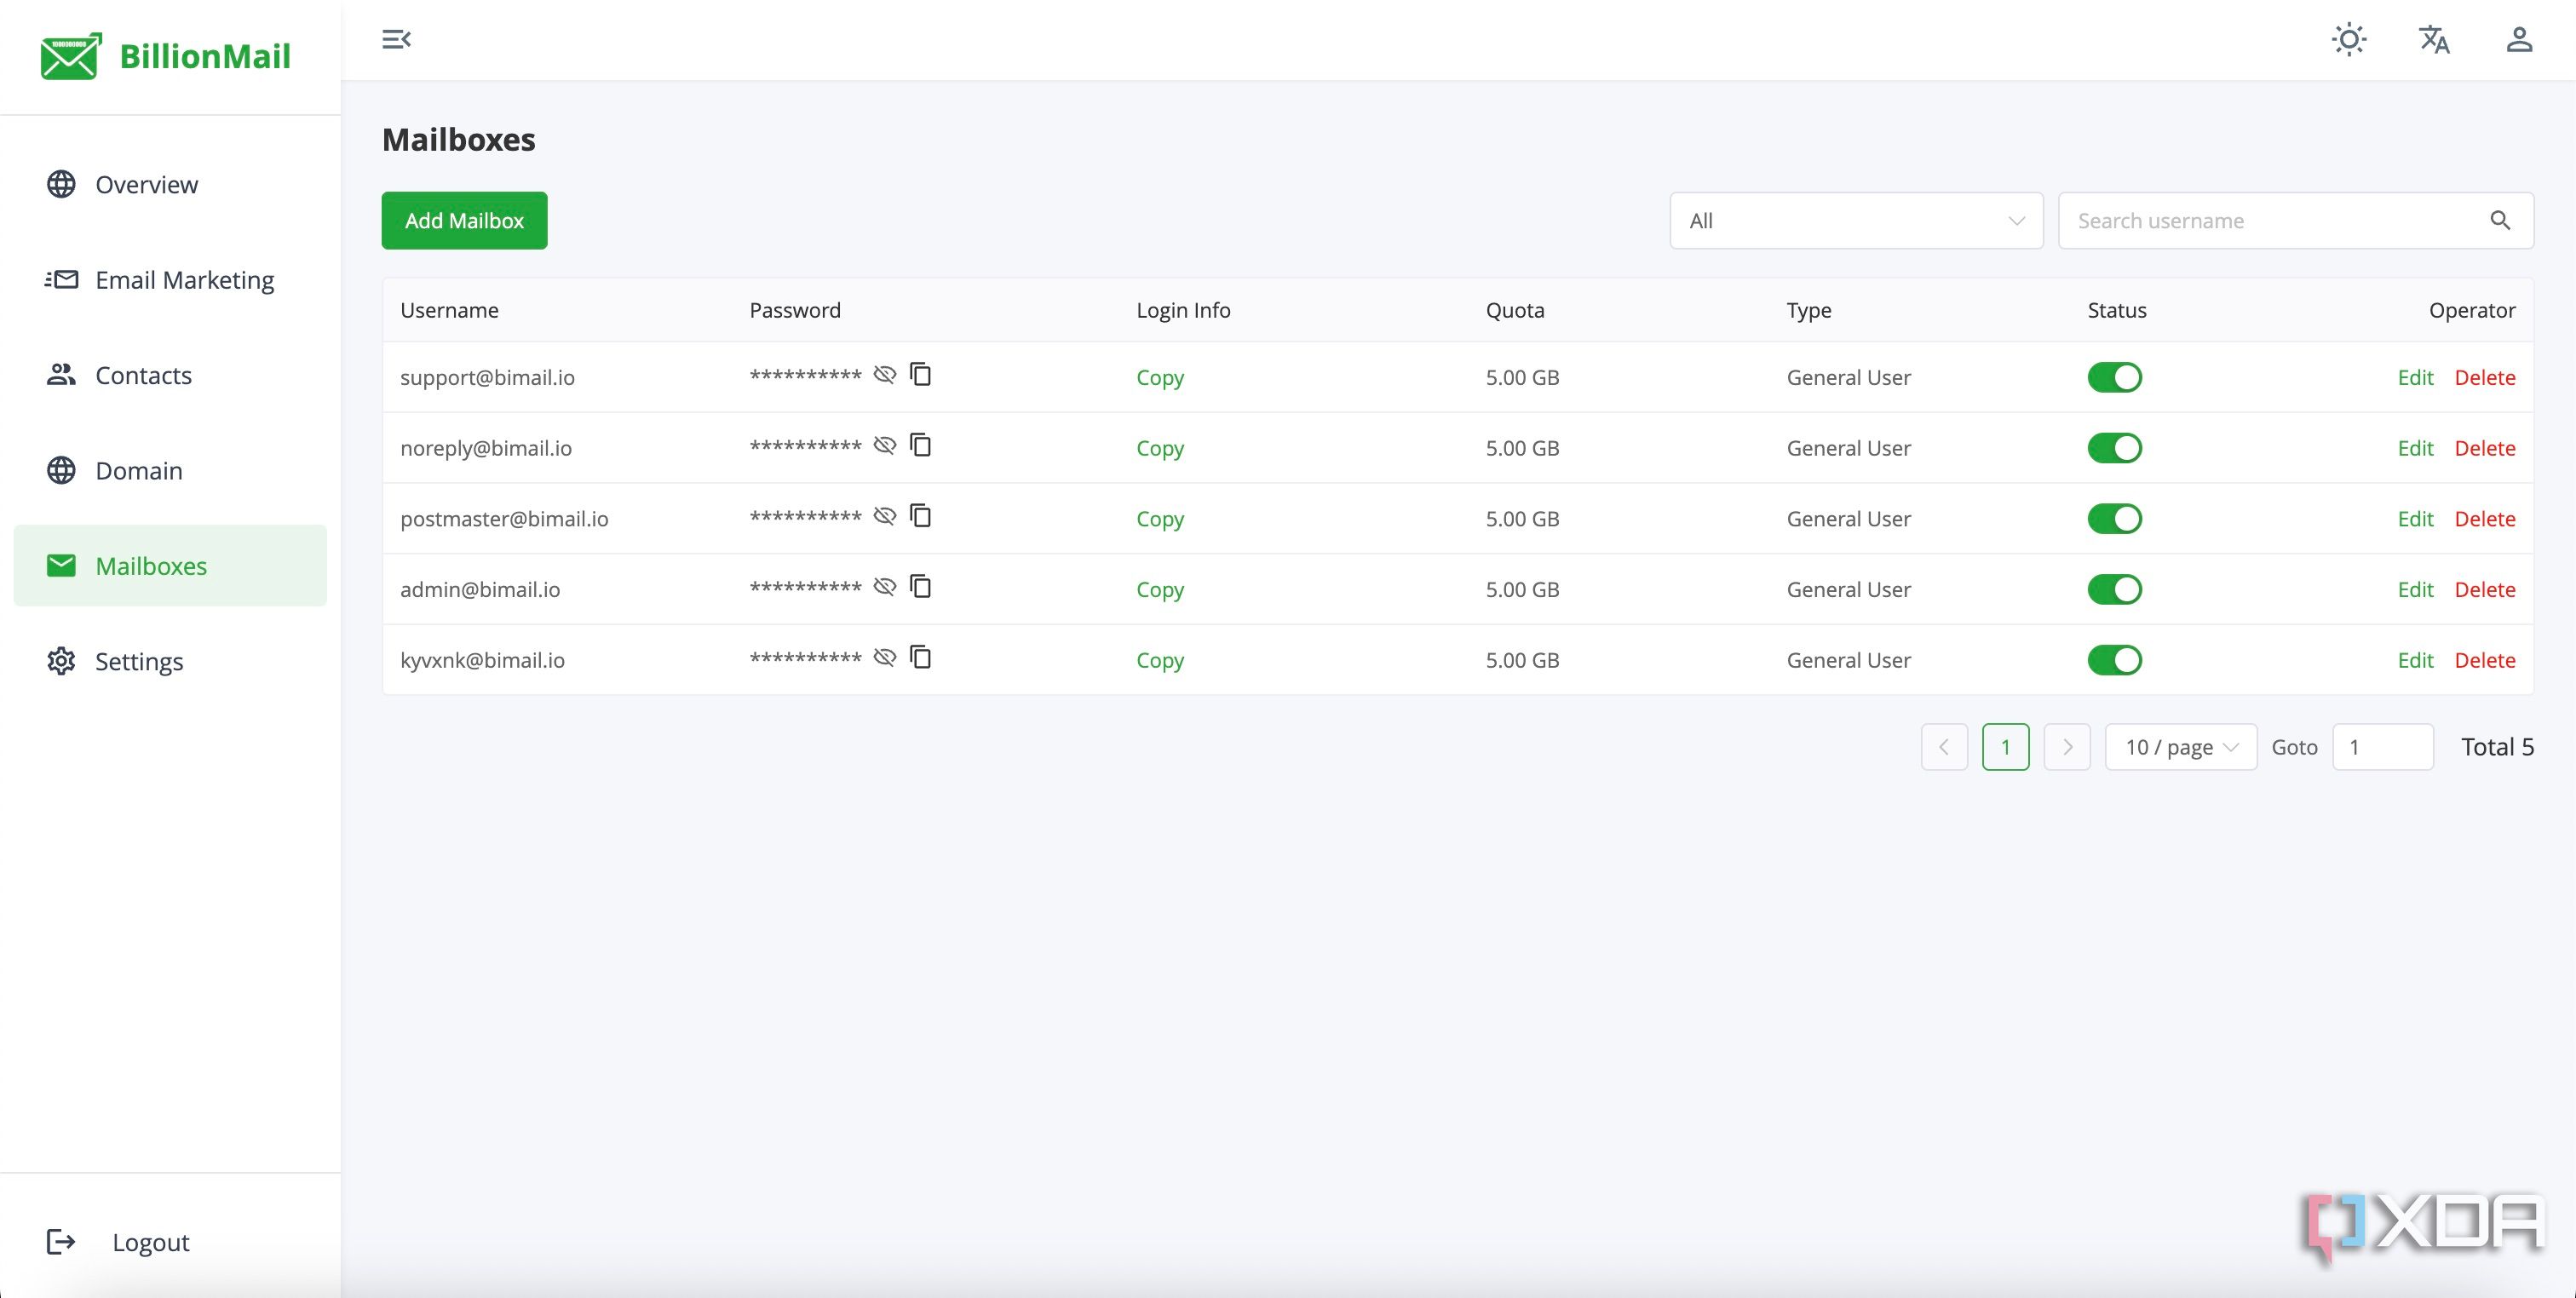Disable the postmaster@bimail.io status switch
Viewport: 2576px width, 1298px height.
[x=2114, y=519]
